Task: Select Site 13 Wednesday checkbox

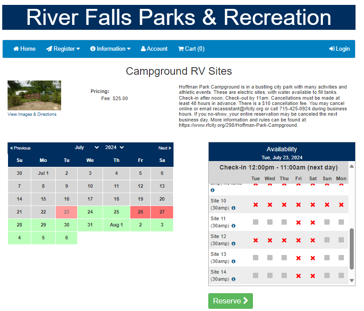Action: [270, 258]
